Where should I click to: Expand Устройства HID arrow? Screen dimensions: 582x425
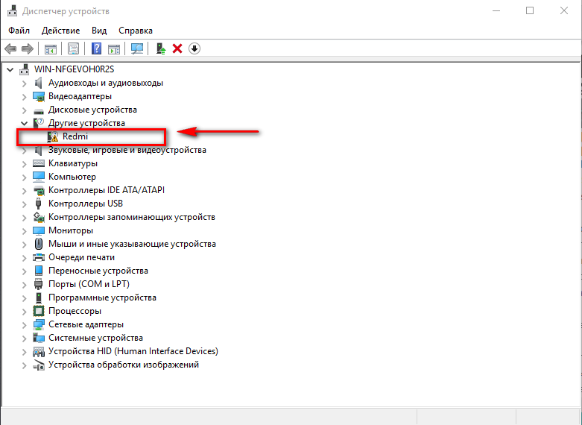[x=24, y=351]
